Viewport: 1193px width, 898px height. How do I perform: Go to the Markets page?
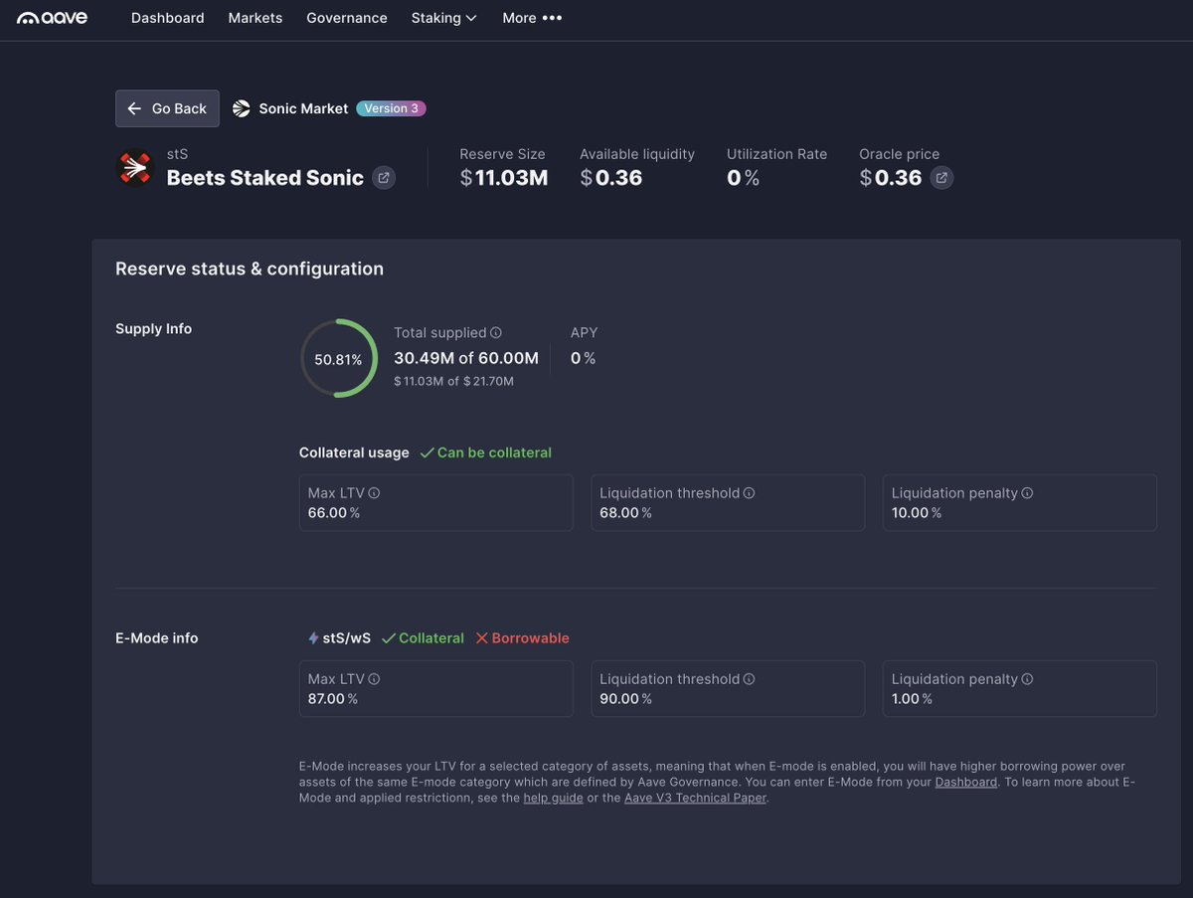[256, 18]
